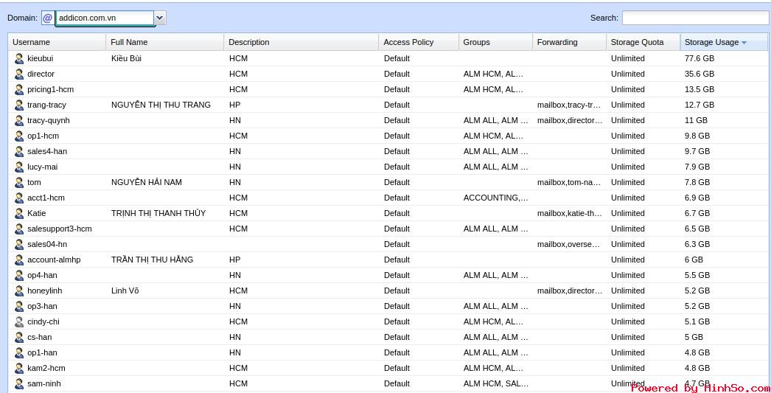Click the HP description for trang-tracy
Viewport: 771px width, 393px height.
(x=234, y=105)
